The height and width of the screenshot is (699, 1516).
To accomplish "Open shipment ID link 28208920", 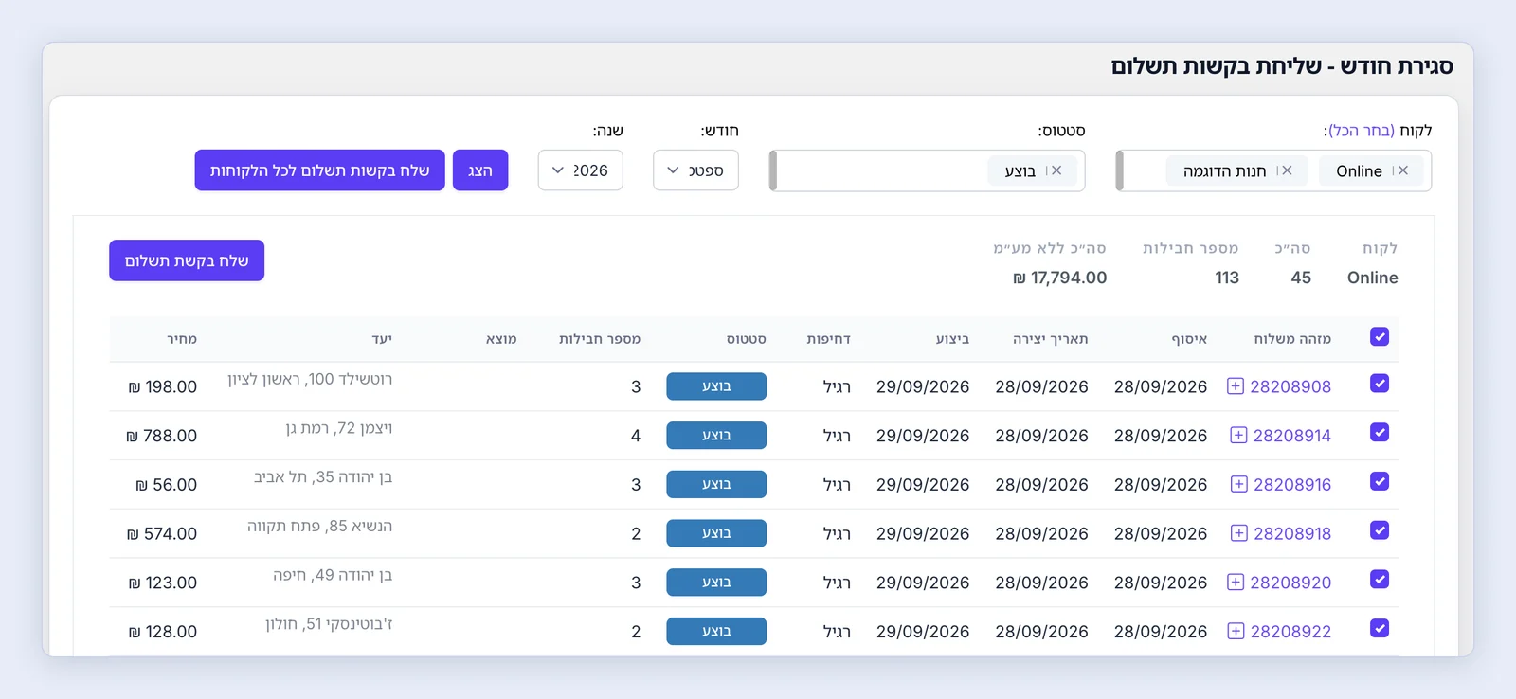I will coord(1290,582).
